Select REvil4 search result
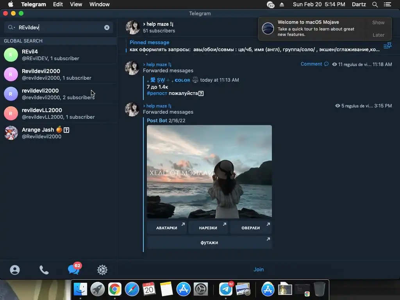The width and height of the screenshot is (400, 300). pos(59,55)
